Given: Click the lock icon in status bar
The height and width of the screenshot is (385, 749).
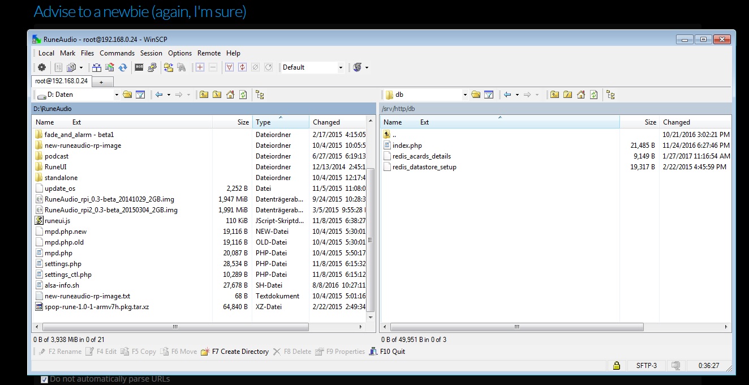Looking at the screenshot, I should coord(617,366).
